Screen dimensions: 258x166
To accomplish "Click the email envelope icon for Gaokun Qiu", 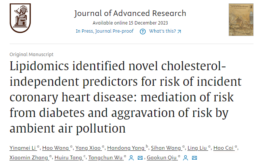I will (x=194, y=158).
